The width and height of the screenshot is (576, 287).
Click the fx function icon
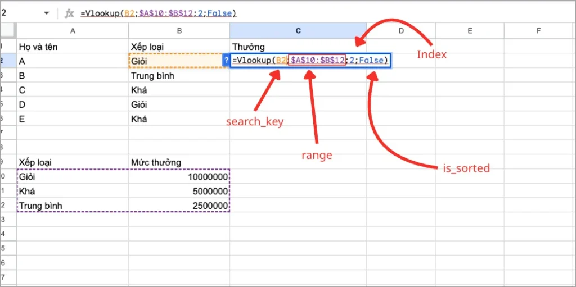coord(69,13)
